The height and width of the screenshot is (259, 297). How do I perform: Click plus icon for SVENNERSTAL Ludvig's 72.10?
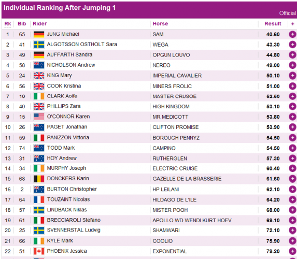292,230
